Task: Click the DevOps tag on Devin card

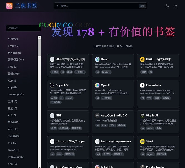Action: coord(106,72)
